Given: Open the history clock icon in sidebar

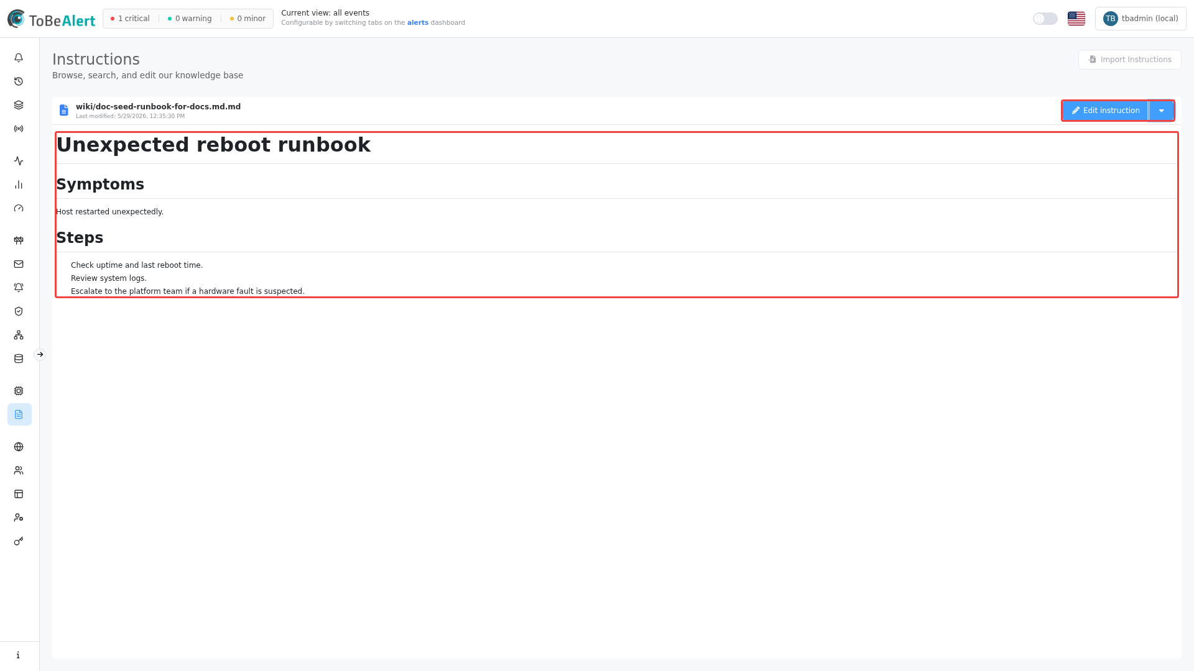Looking at the screenshot, I should 19,81.
